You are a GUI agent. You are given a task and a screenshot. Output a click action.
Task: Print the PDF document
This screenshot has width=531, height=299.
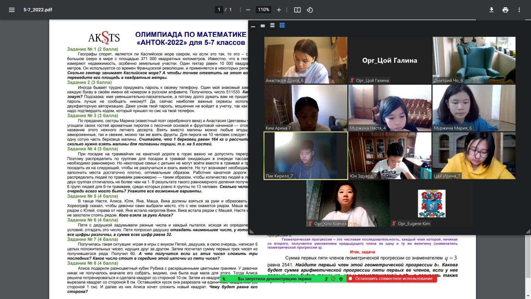point(505,10)
